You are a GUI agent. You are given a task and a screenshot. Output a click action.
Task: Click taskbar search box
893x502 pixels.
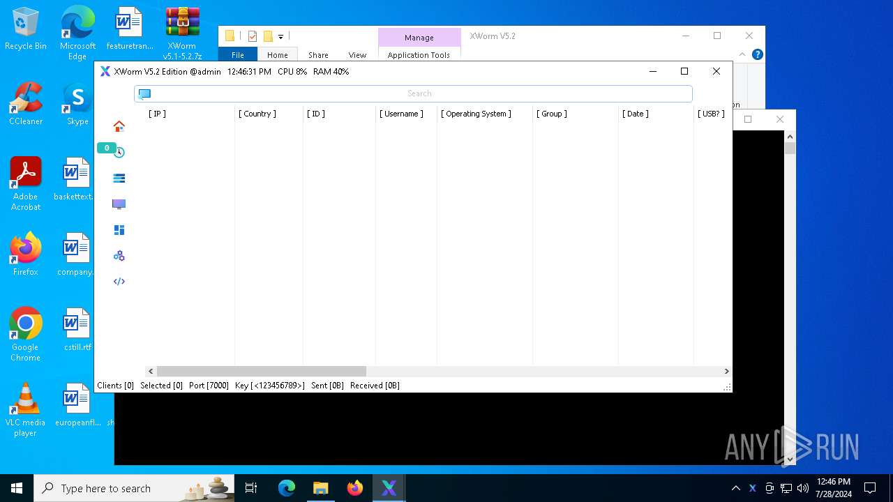coord(135,488)
